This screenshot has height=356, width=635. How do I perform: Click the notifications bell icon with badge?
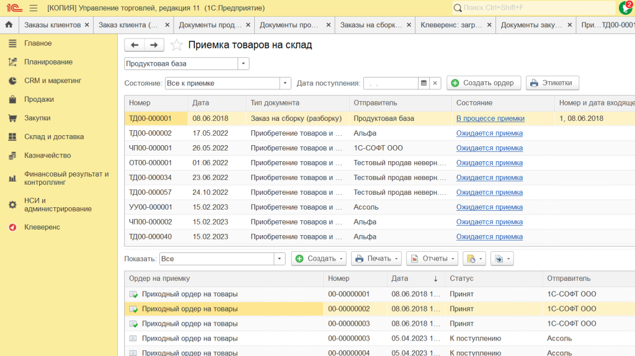click(626, 7)
